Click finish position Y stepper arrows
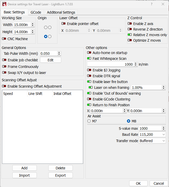The image size is (169, 187). tap(164, 111)
